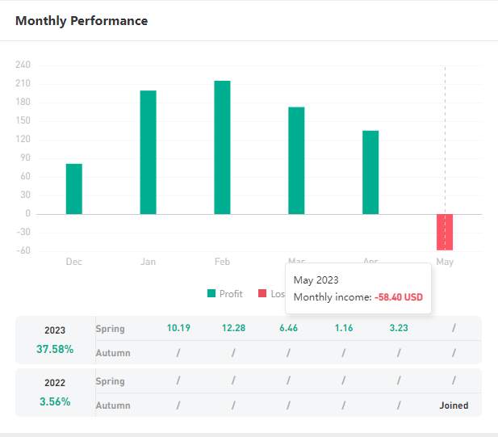Click the April profit bar

[370, 172]
